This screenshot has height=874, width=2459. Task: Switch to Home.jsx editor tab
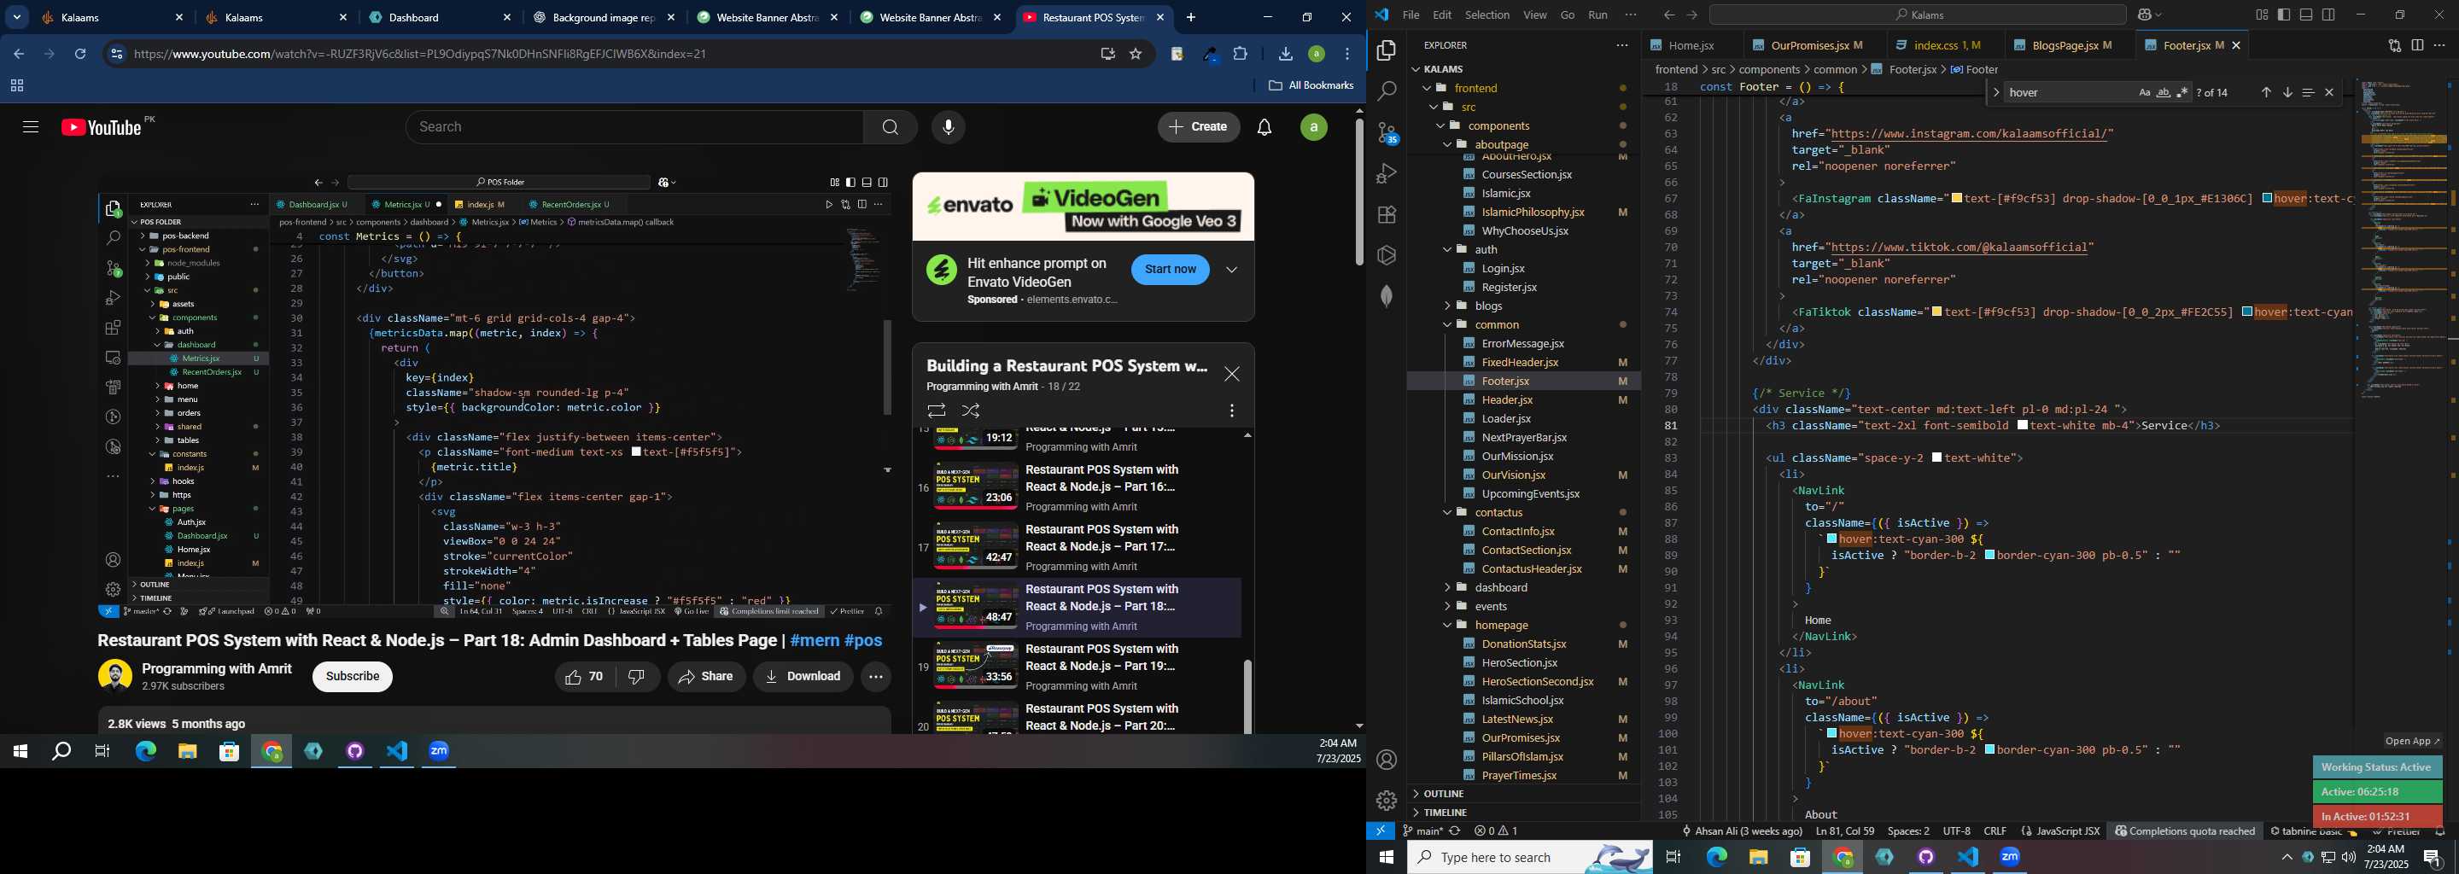tap(1691, 45)
